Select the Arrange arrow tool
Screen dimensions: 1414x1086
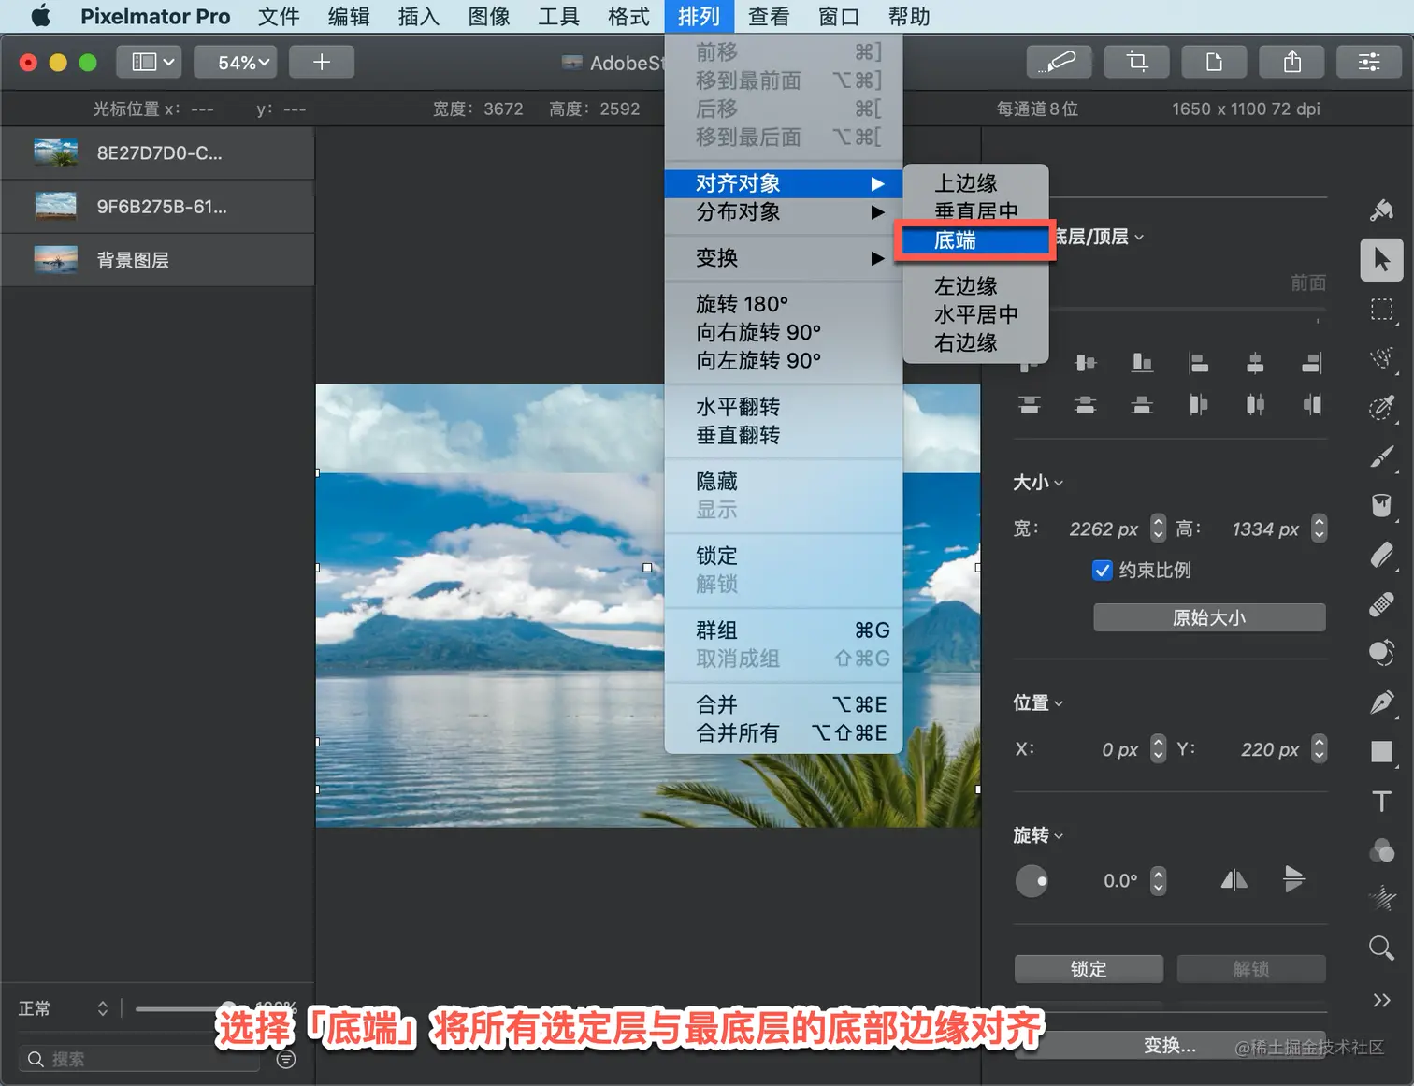(x=1381, y=260)
